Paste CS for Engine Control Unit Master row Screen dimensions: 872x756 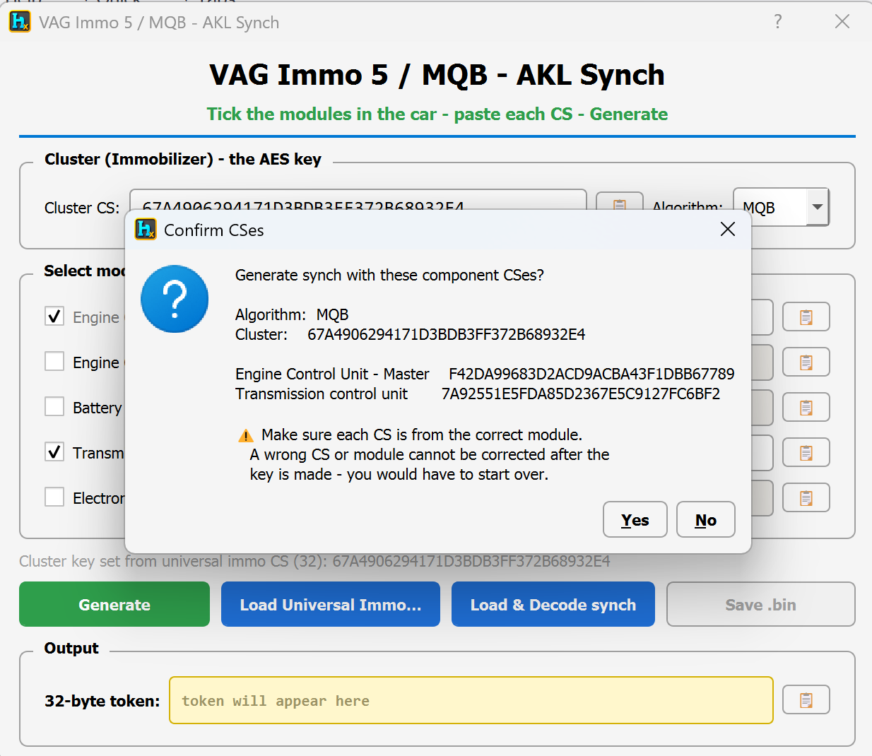806,317
